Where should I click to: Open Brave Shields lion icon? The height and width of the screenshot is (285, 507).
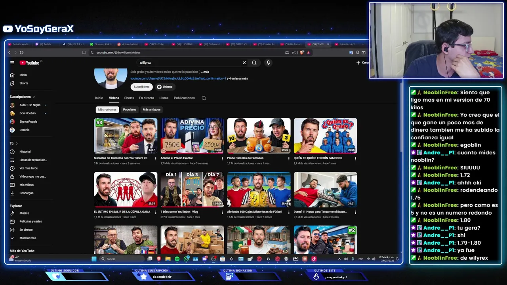click(302, 52)
